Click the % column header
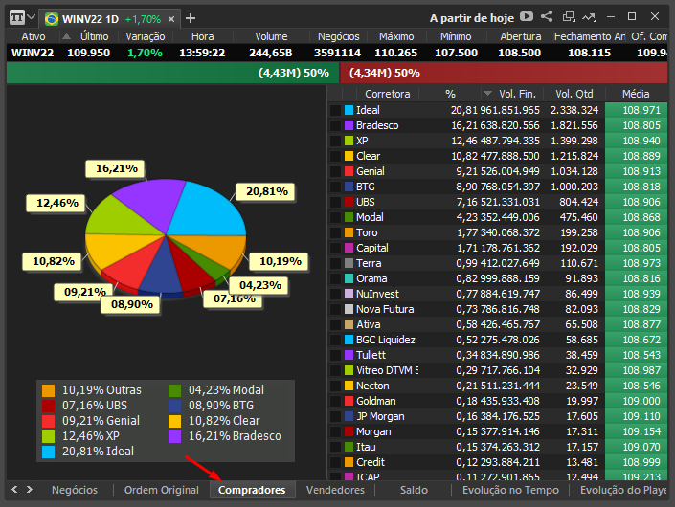The image size is (675, 507). point(450,94)
